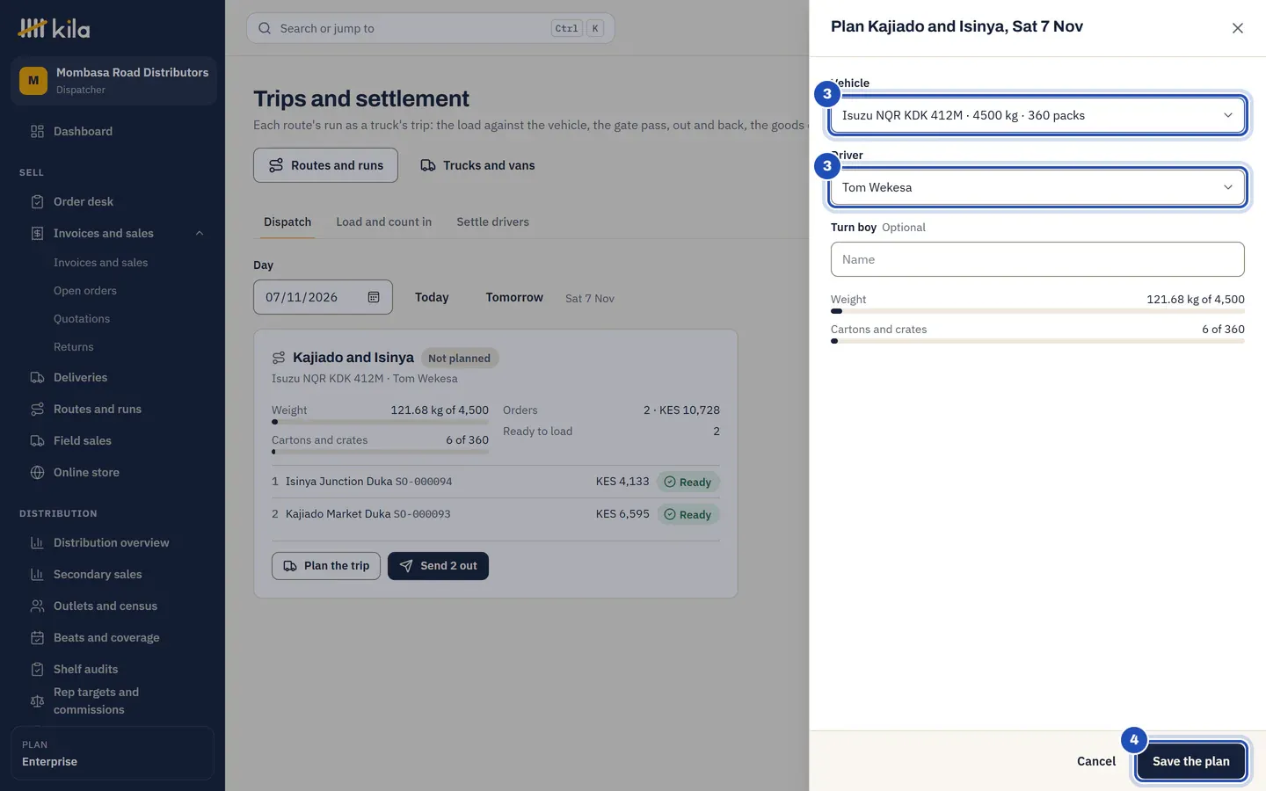Image resolution: width=1266 pixels, height=791 pixels.
Task: Select the Trucks and vans view
Action: 477,165
